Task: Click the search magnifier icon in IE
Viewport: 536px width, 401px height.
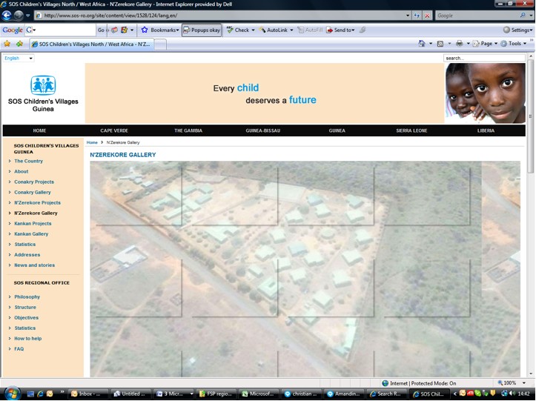Action: (523, 16)
